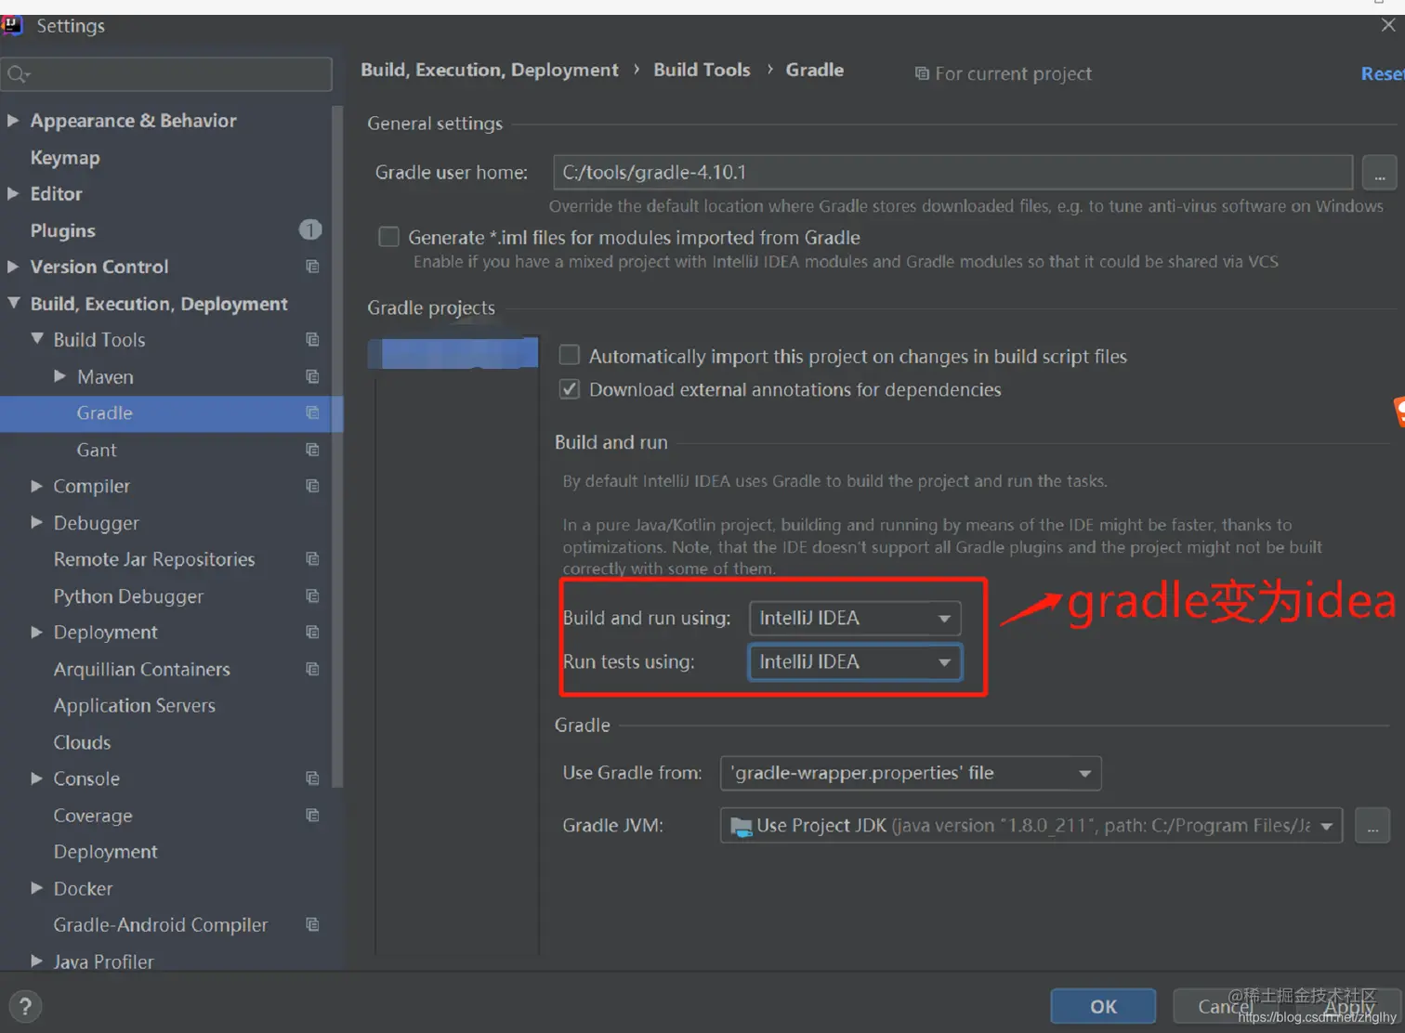Collapse Build, Execution, Deployment section
1405x1033 pixels.
tap(13, 303)
